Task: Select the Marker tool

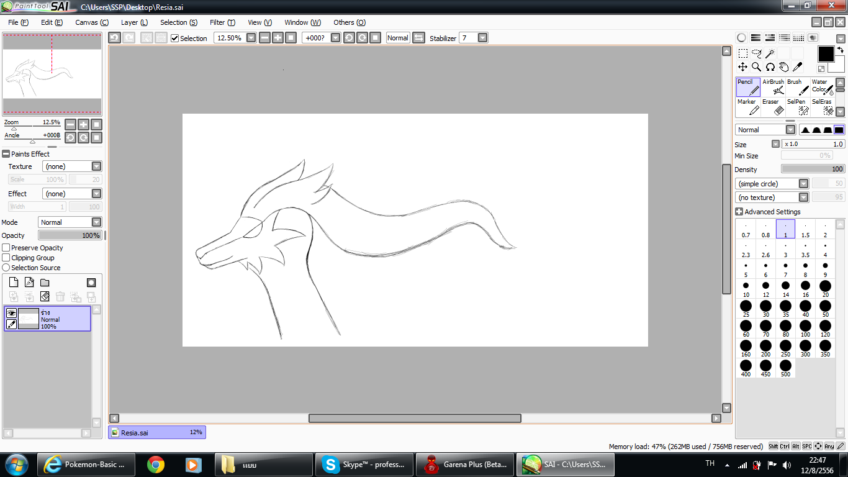Action: [x=748, y=107]
